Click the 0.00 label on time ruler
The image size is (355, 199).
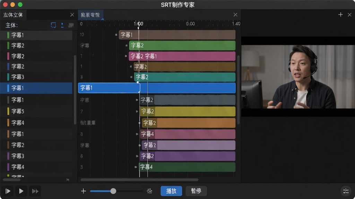pyautogui.click(x=190, y=24)
